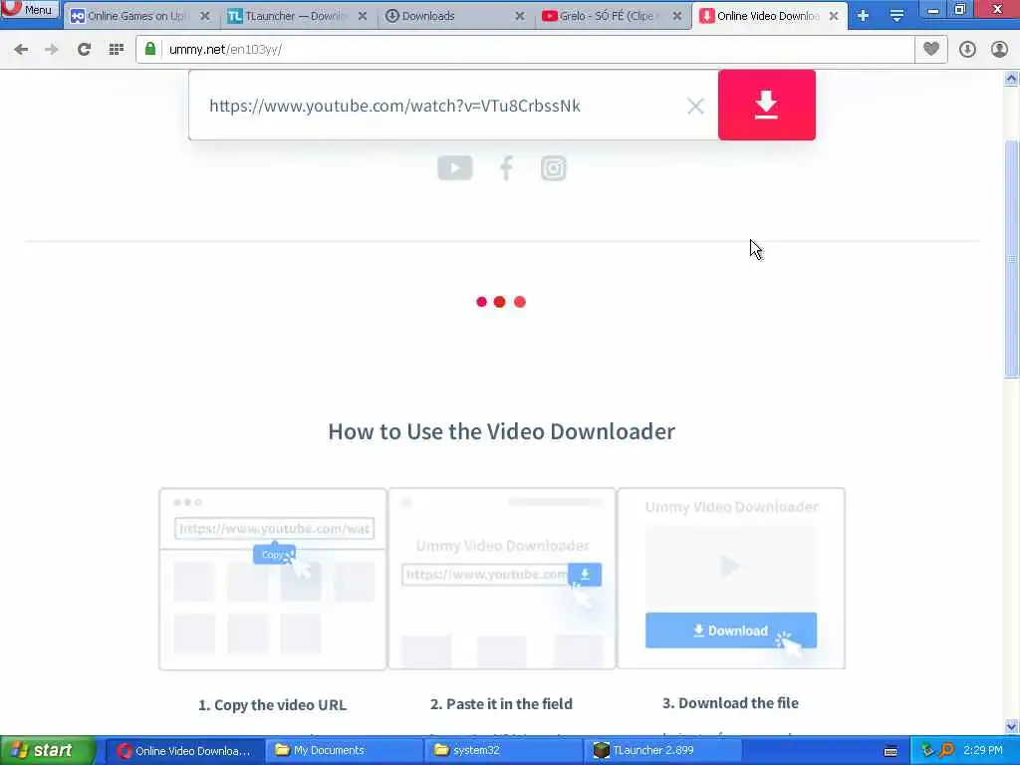This screenshot has width=1020, height=765.
Task: Click the orange magnifier tray icon
Action: (x=947, y=751)
